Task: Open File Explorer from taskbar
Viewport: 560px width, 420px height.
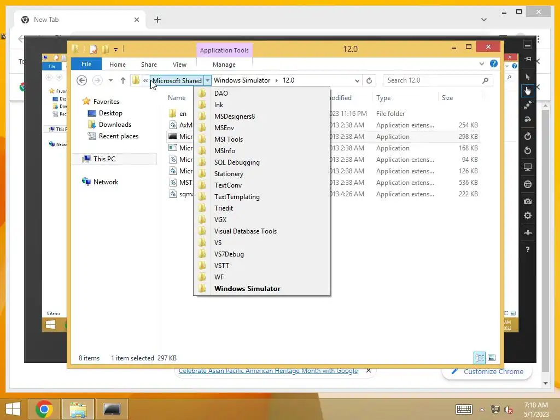Action: (78, 409)
